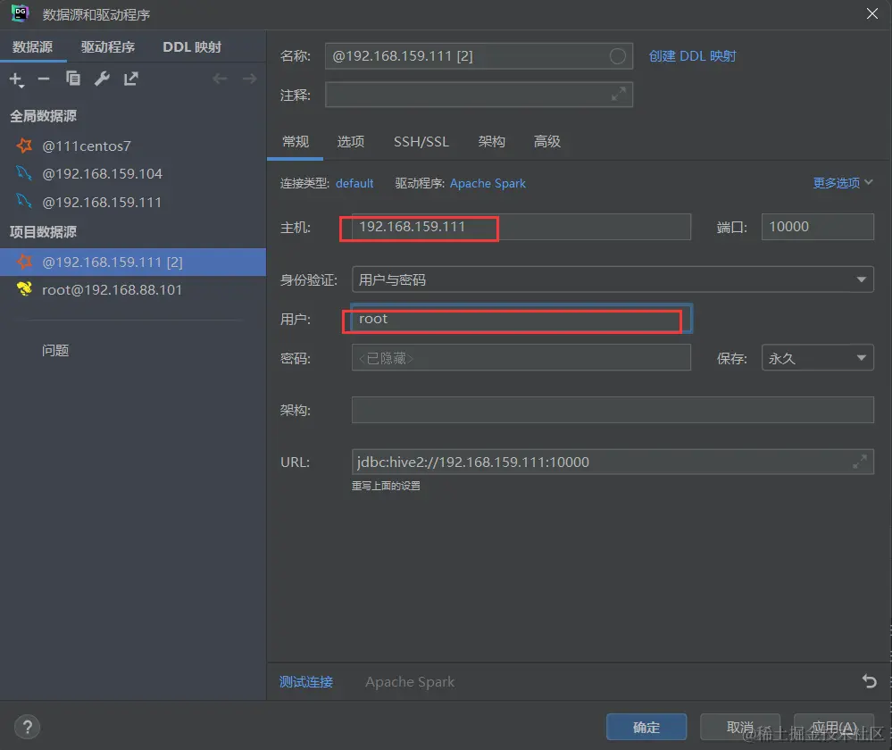This screenshot has height=750, width=892.
Task: Close the dialog window
Action: (x=871, y=13)
